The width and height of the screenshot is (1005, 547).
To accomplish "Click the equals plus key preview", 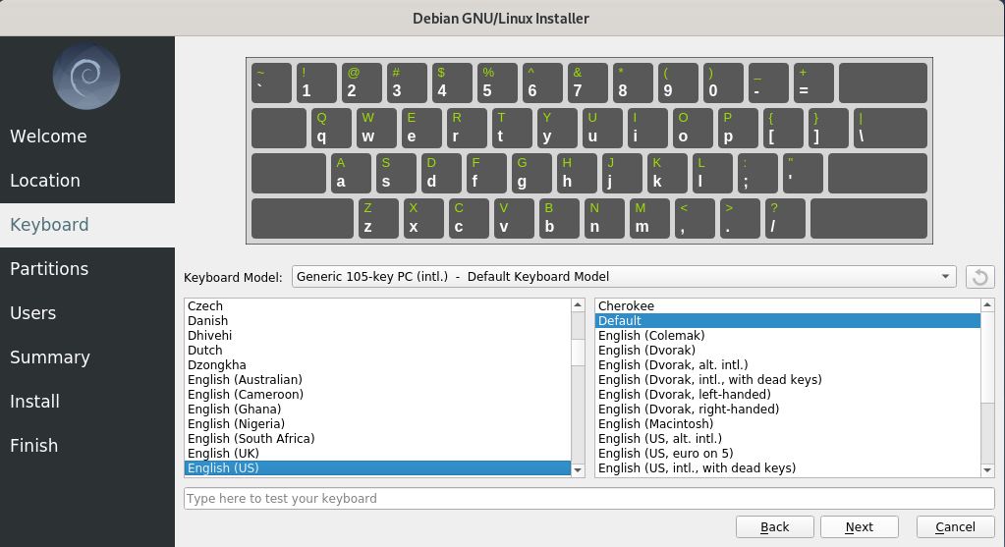I will (x=814, y=82).
